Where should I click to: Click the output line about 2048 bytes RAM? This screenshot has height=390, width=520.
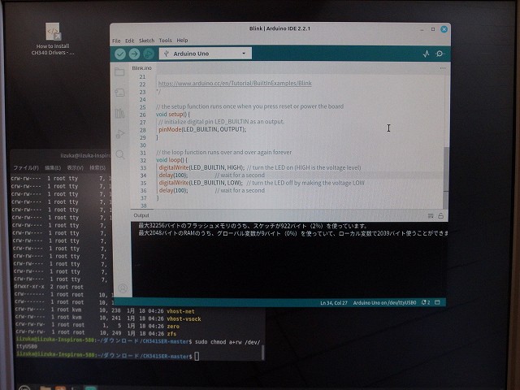(292, 233)
